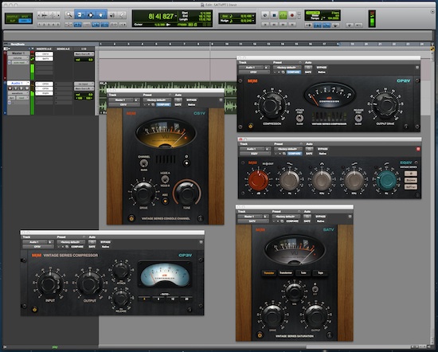Image resolution: width=438 pixels, height=352 pixels.
Task: Click the green transport Play button
Action: tap(283, 15)
